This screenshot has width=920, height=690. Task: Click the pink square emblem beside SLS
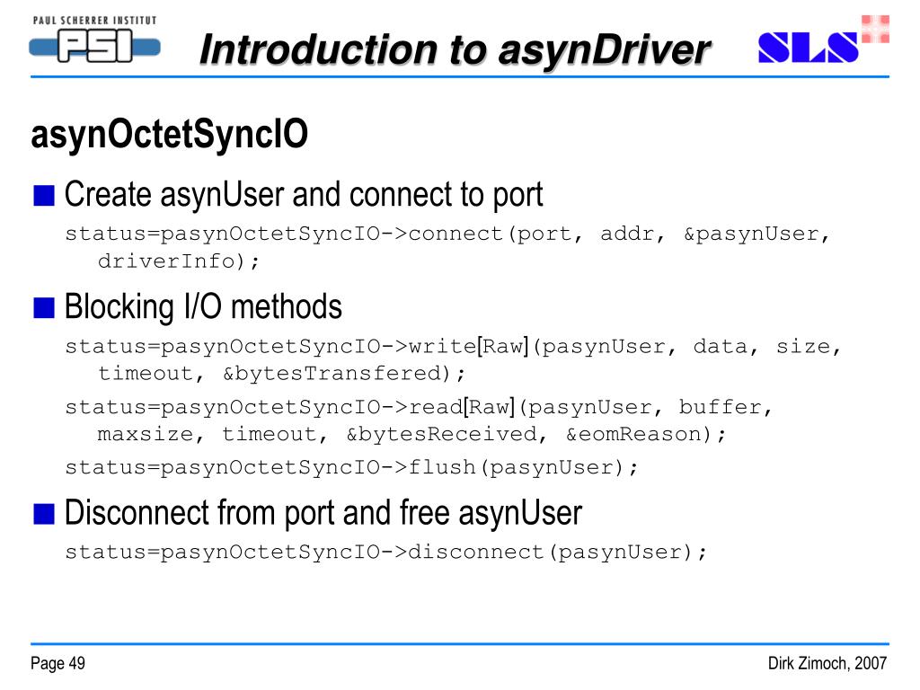coord(874,29)
